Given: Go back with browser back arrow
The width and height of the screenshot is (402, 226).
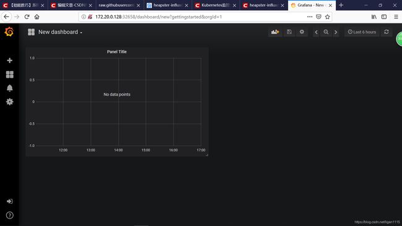Looking at the screenshot, I should pos(6,17).
